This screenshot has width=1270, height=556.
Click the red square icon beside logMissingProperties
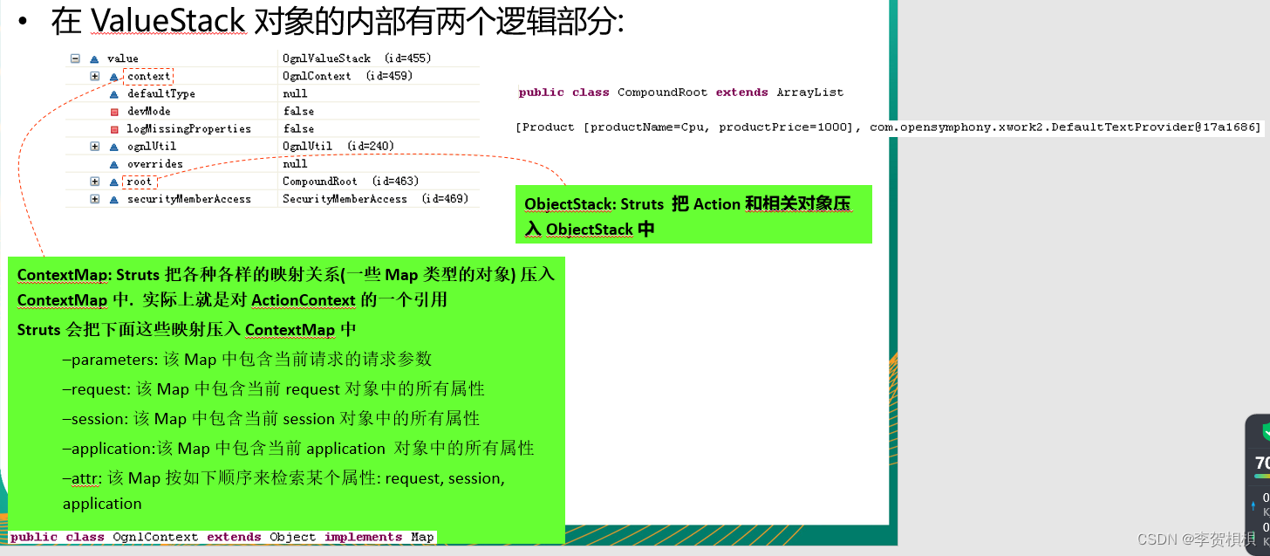tap(113, 129)
